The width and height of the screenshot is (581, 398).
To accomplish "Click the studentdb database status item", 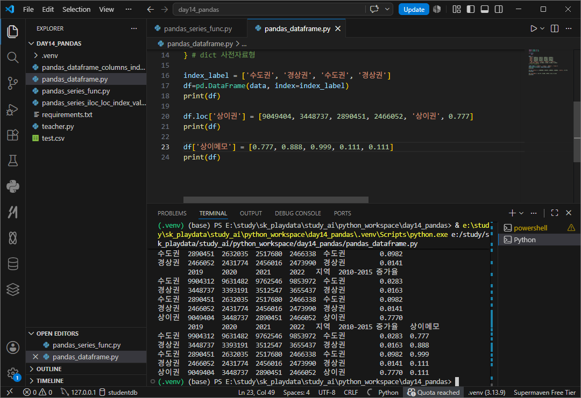I will [x=118, y=392].
